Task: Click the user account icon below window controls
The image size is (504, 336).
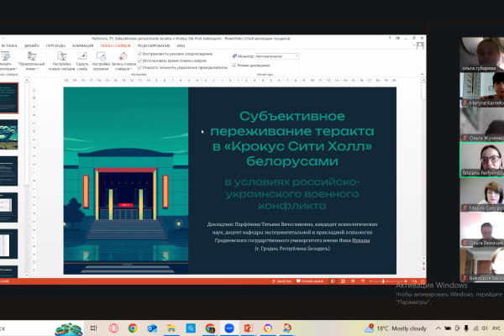Action: pyautogui.click(x=420, y=46)
